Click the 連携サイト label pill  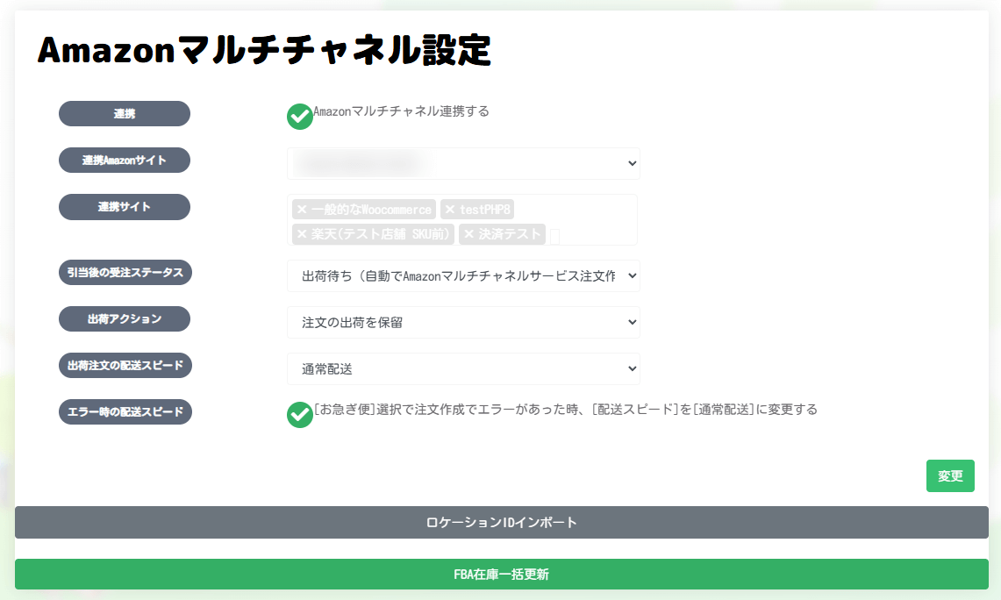[x=125, y=207]
